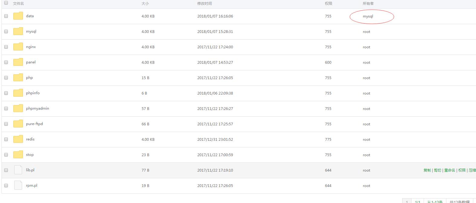Tick the select-all checkbox in header
The image size is (476, 203).
point(6,3)
